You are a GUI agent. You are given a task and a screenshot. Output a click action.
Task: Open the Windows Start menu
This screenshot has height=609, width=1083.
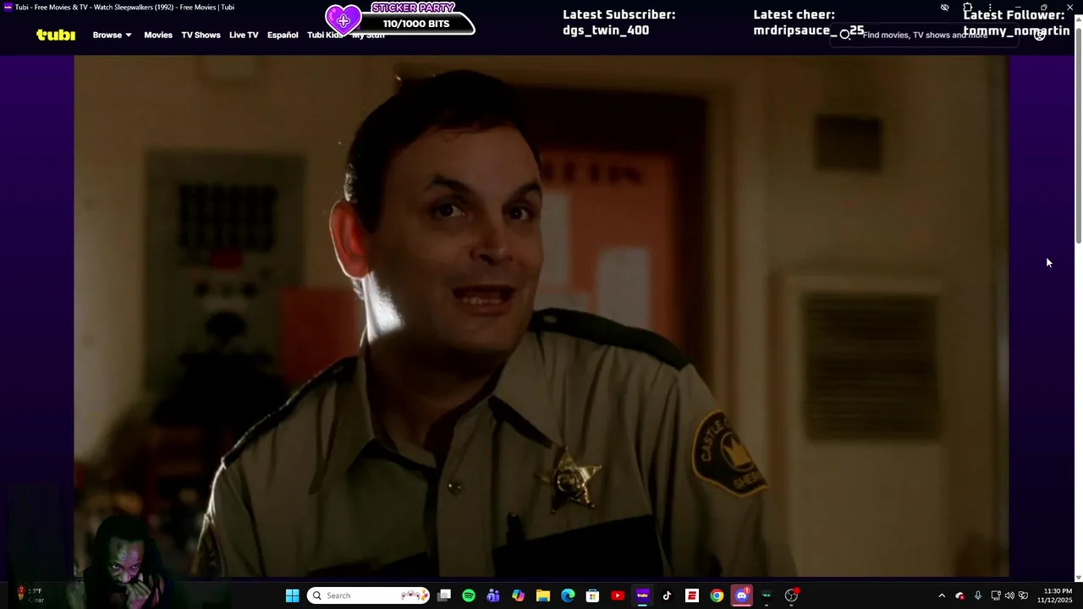pyautogui.click(x=292, y=595)
